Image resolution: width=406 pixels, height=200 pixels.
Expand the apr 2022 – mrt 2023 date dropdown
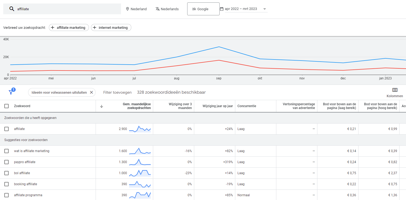tap(264, 9)
